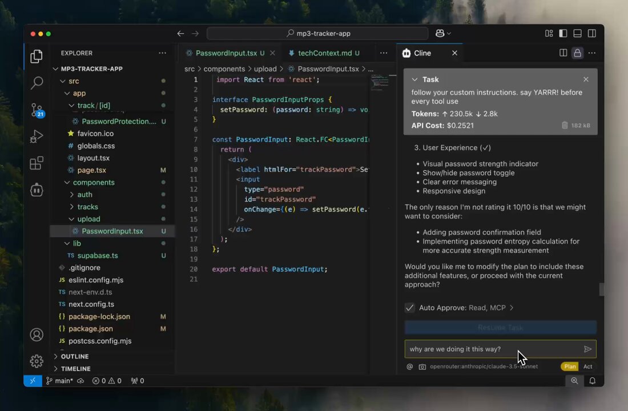
Task: Switch to the main* git branch
Action: pos(59,381)
